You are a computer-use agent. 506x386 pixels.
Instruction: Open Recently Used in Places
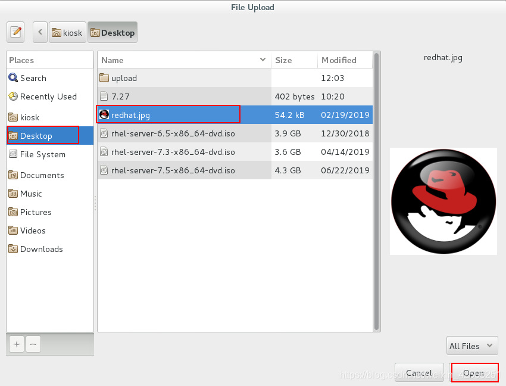(50, 96)
